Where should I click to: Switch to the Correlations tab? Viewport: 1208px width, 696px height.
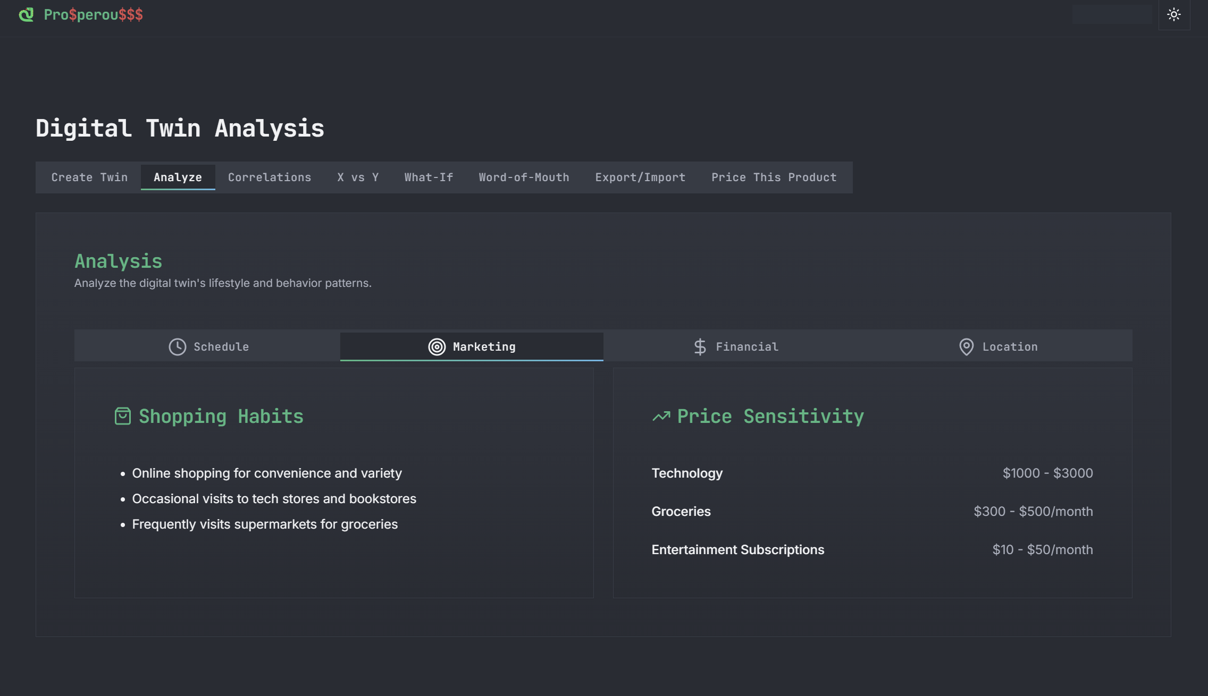270,177
